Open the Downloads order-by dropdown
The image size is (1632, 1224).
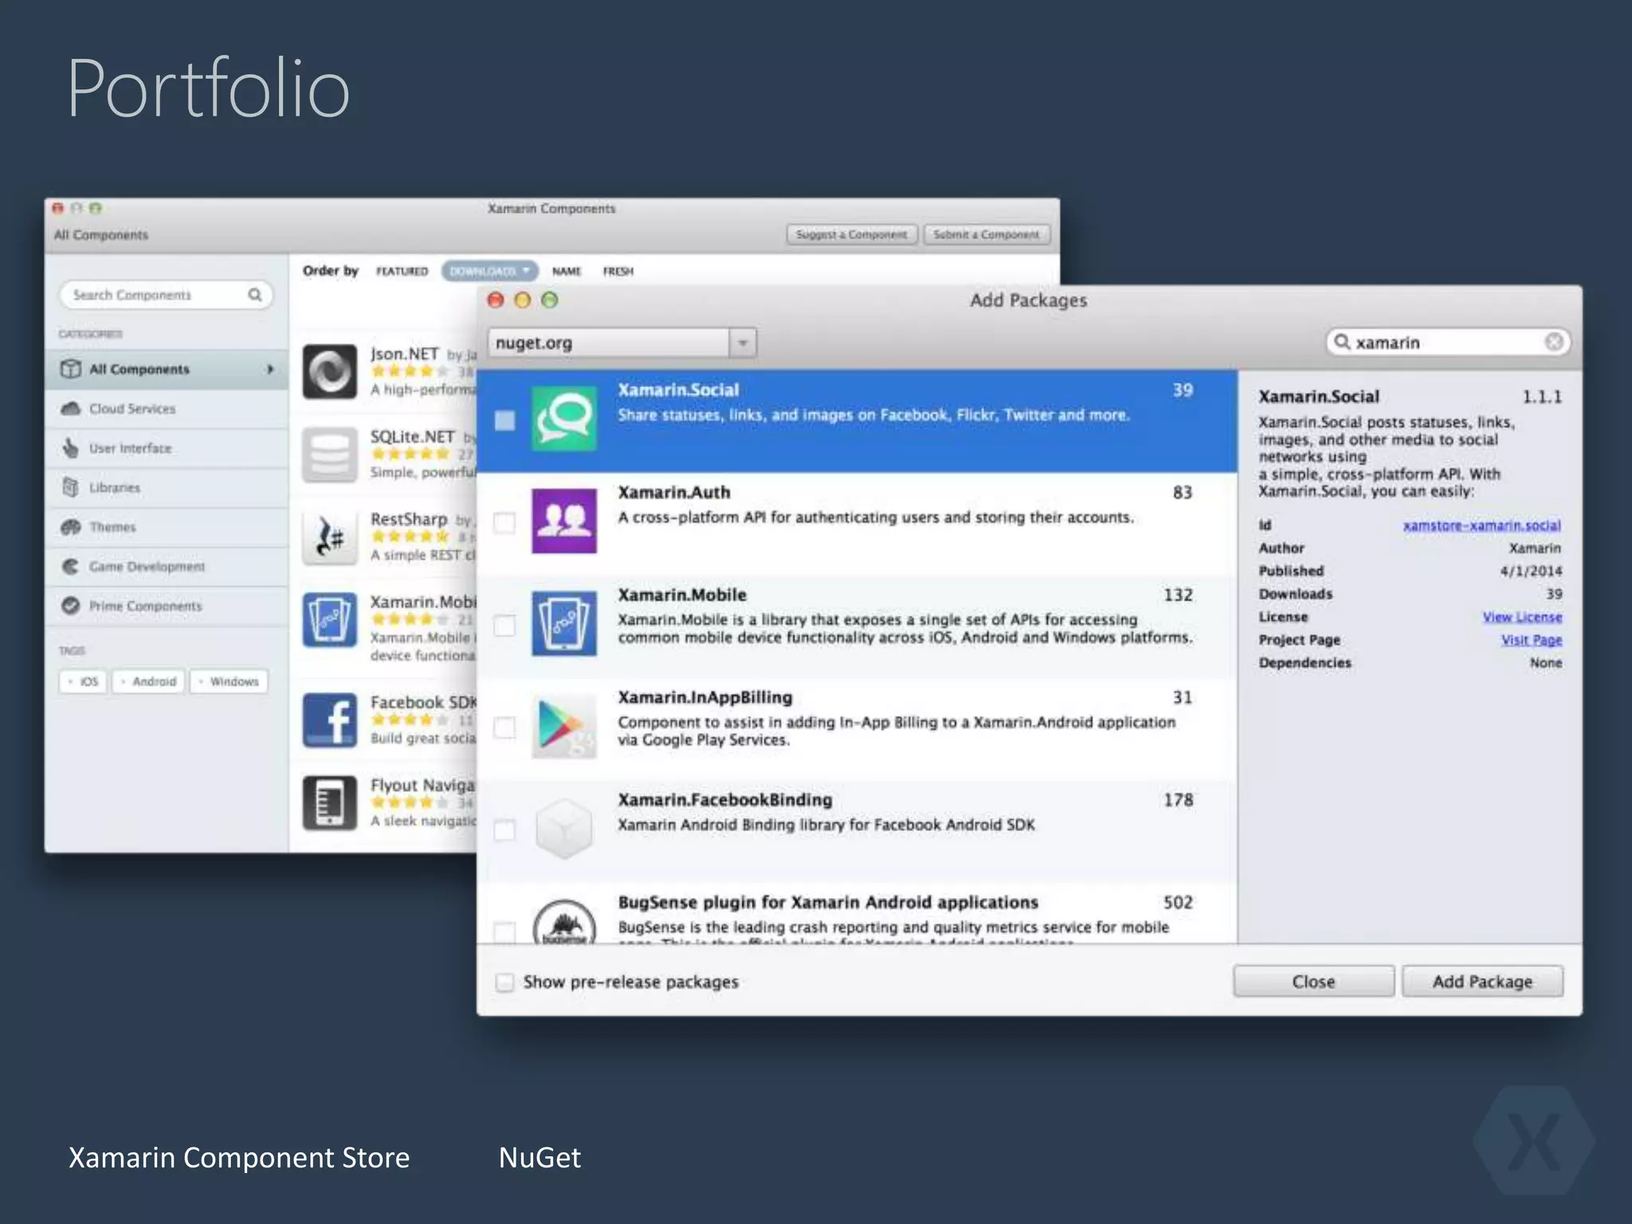[x=489, y=271]
